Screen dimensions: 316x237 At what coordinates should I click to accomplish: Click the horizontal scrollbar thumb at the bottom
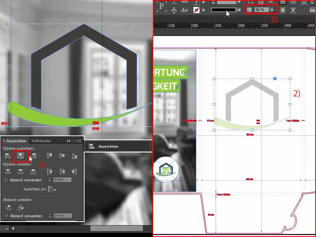point(117,228)
